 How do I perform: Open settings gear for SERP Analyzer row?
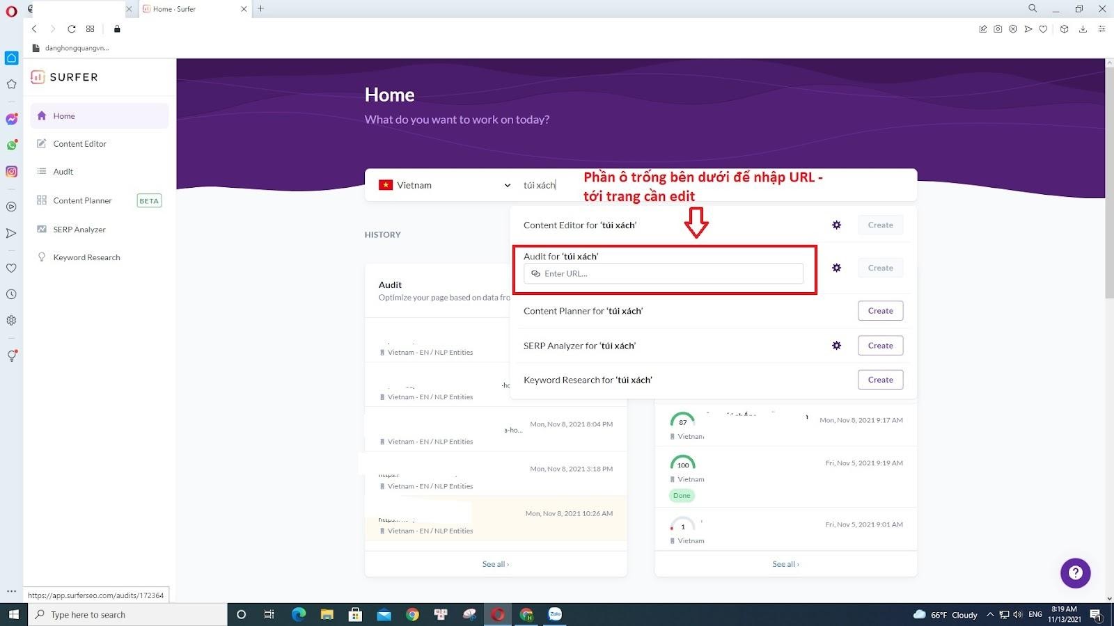pos(836,346)
